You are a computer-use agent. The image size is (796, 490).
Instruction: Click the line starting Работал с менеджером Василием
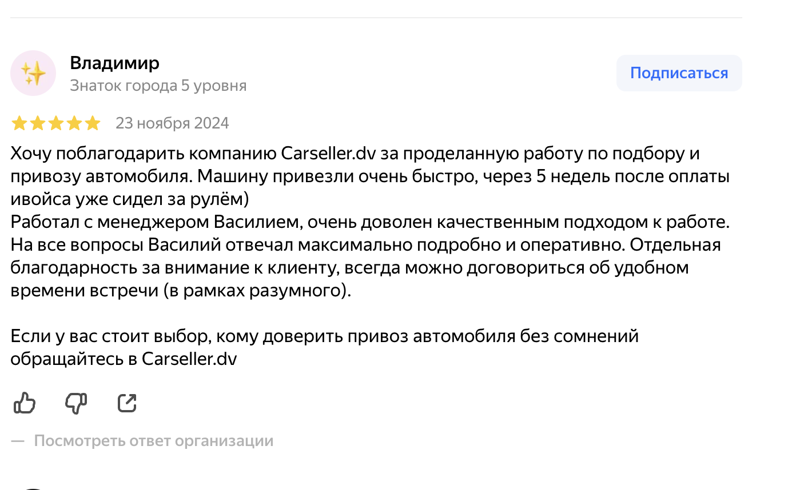370,222
